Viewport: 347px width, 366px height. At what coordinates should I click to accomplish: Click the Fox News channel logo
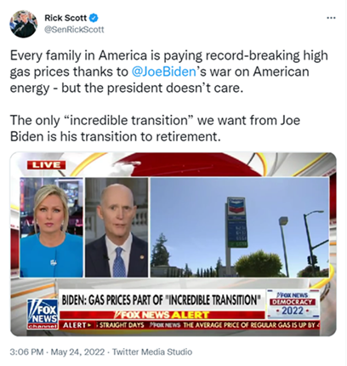coord(43,314)
